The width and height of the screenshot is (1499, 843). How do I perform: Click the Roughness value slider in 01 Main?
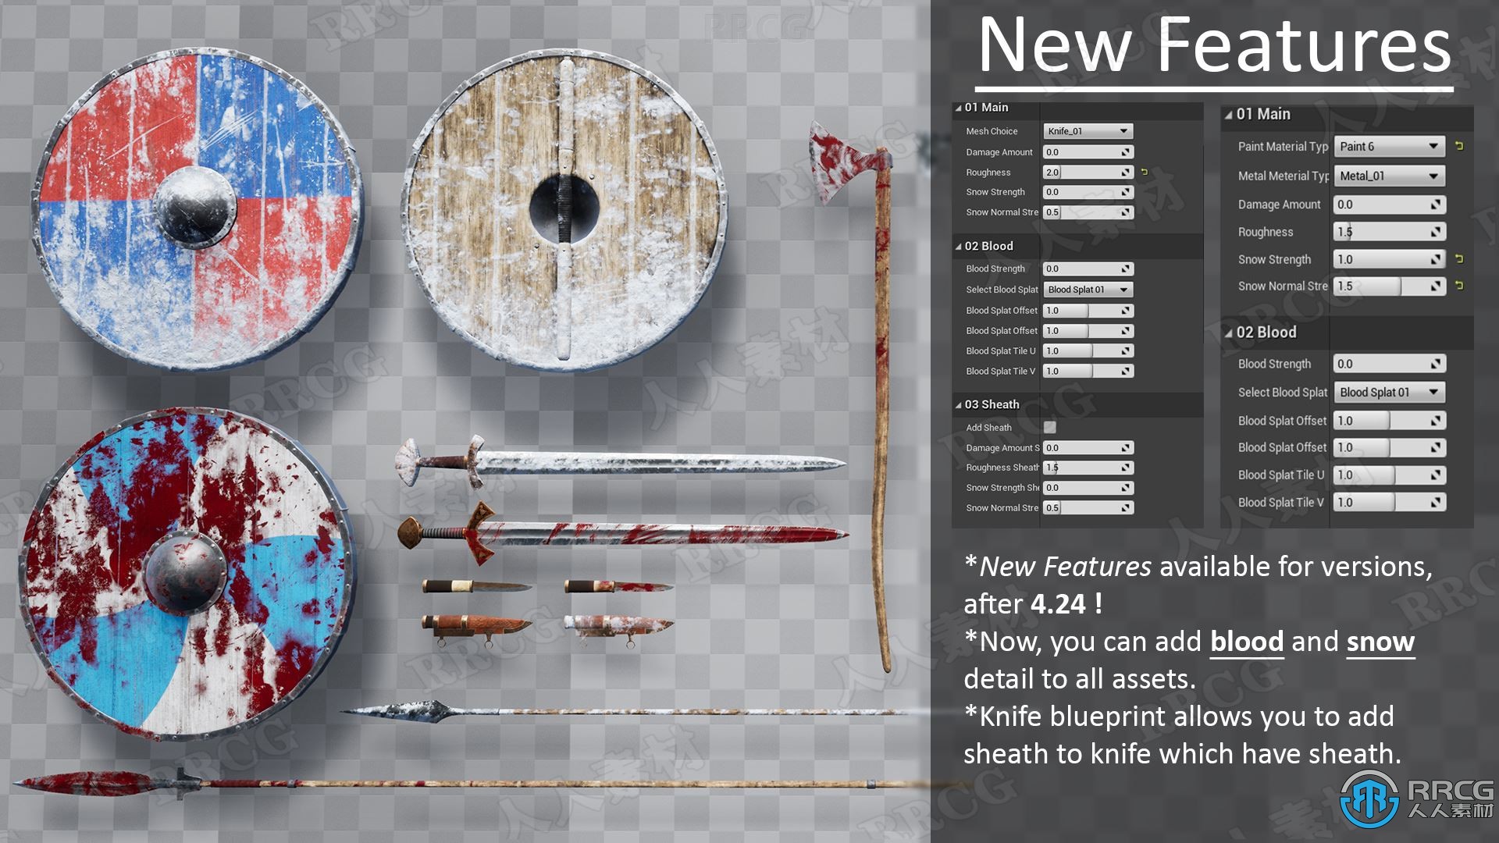point(1082,173)
